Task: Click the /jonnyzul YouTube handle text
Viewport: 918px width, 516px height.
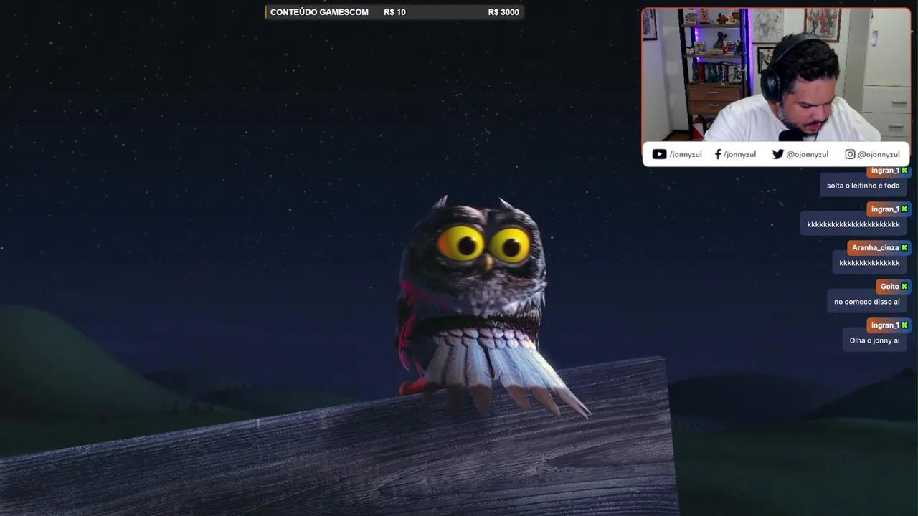Action: tap(686, 155)
